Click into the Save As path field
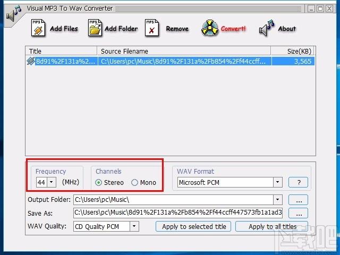 click(x=178, y=212)
